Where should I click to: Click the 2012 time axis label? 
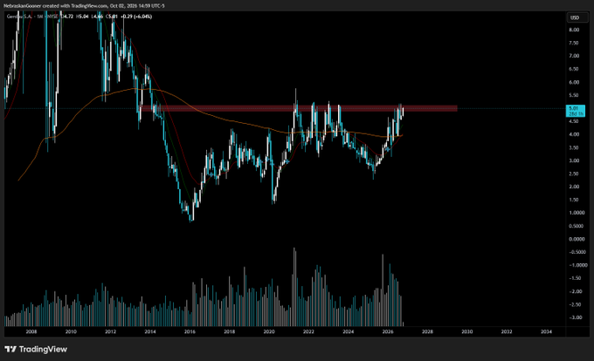110,332
